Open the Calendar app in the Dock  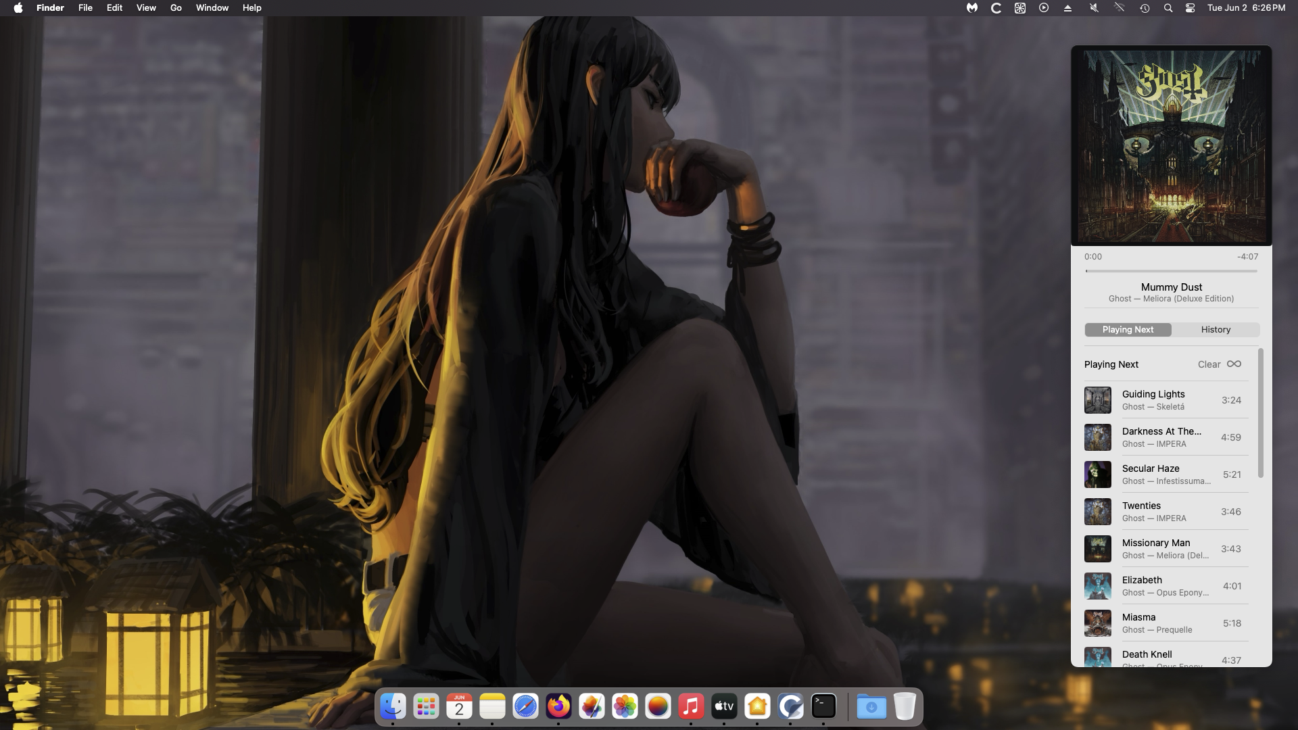[x=459, y=707]
